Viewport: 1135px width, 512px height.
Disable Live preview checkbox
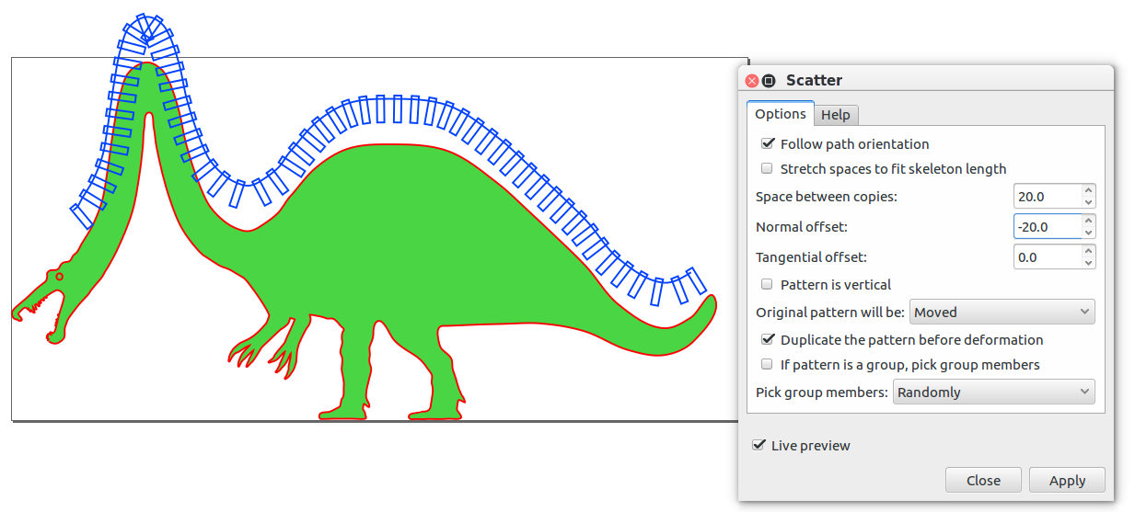pos(759,446)
